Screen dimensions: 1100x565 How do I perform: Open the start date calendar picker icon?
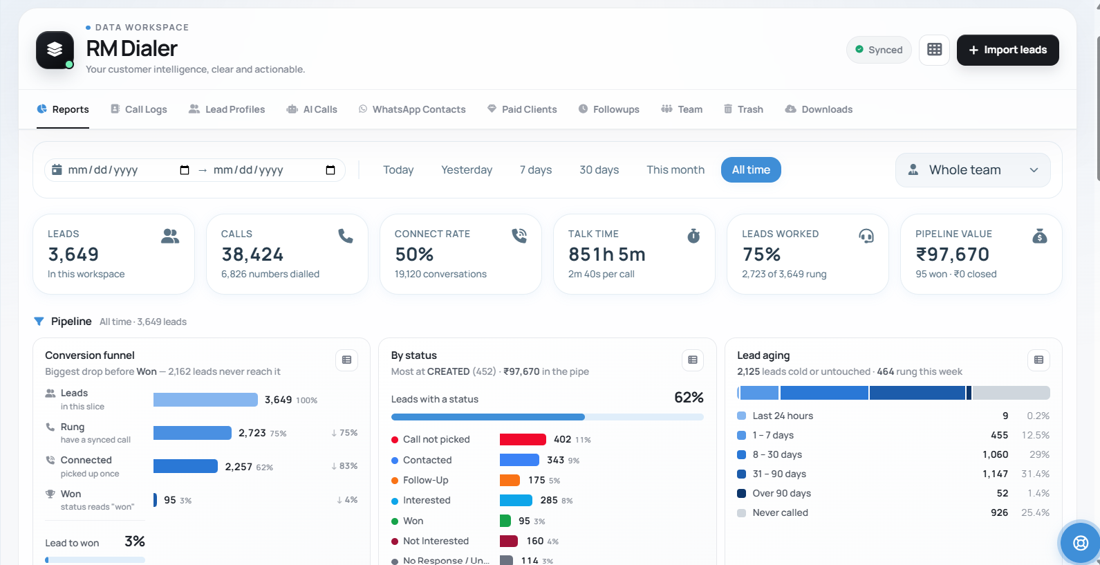[x=185, y=170]
